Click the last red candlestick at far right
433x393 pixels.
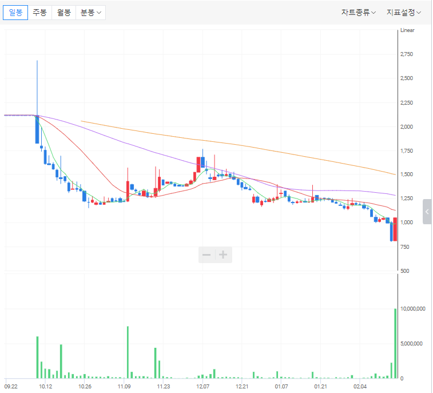point(395,229)
